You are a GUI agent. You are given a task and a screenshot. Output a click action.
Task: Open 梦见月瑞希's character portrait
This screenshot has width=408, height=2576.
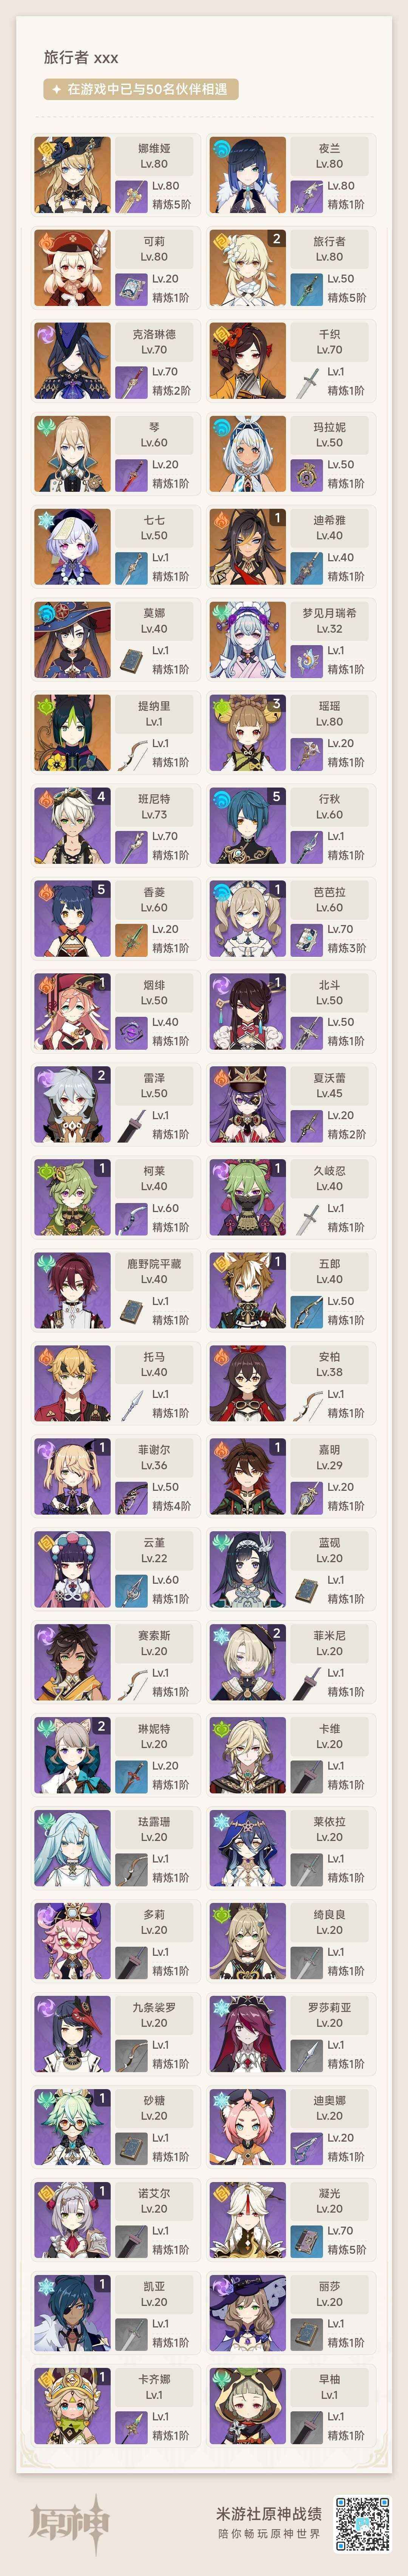point(248,640)
